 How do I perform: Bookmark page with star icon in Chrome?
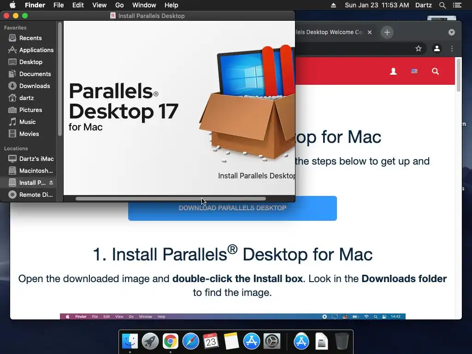(x=419, y=48)
